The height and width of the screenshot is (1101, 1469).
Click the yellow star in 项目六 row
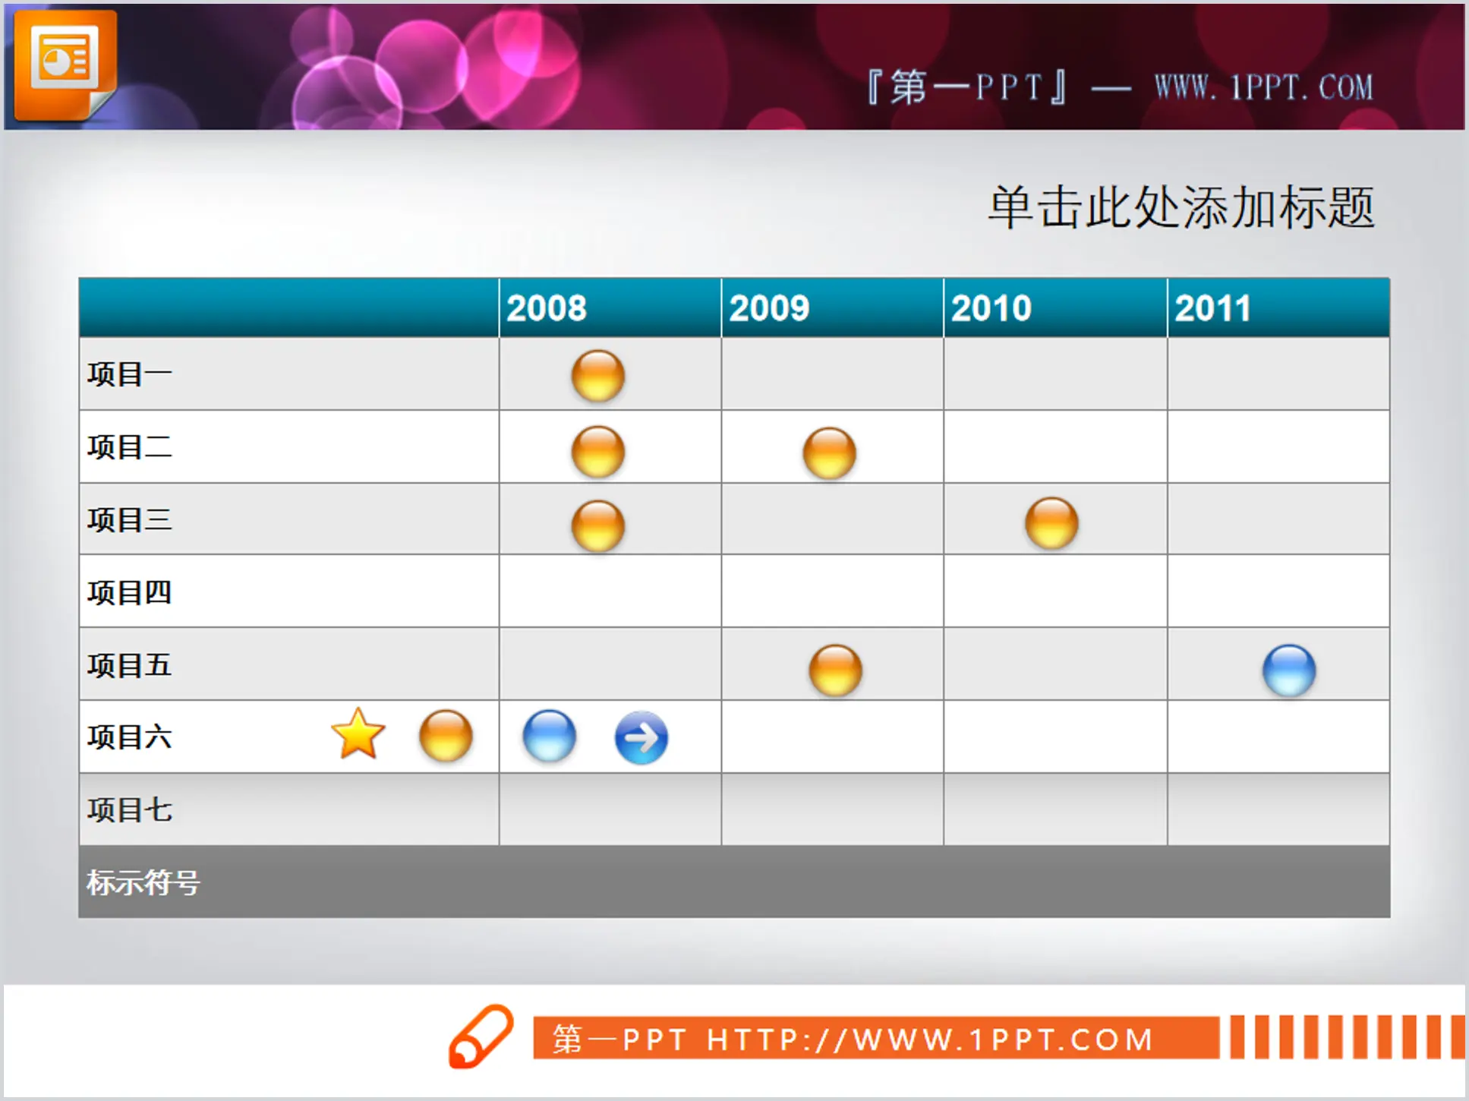click(x=358, y=734)
